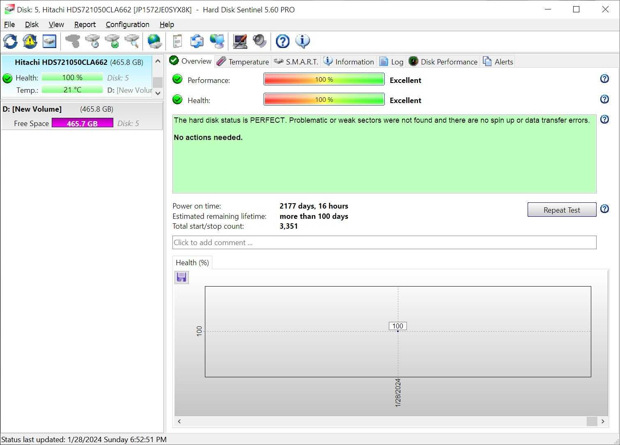Click the Performance 100 % bar
This screenshot has height=445, width=620.
tap(324, 79)
